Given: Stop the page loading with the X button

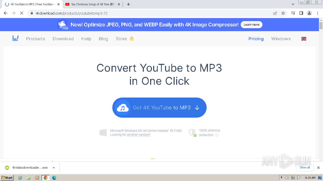Looking at the screenshot, I should 22,13.
